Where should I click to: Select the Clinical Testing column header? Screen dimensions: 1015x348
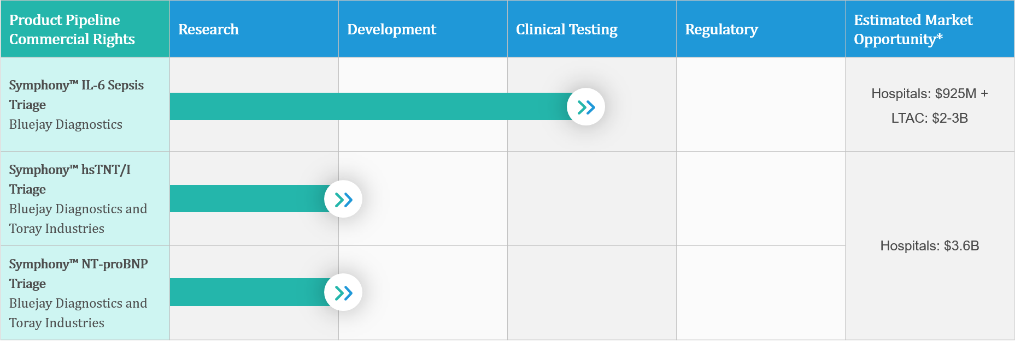coord(567,29)
